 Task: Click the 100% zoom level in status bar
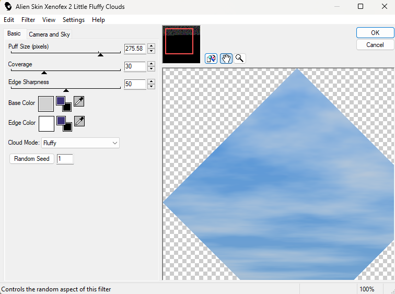click(367, 289)
